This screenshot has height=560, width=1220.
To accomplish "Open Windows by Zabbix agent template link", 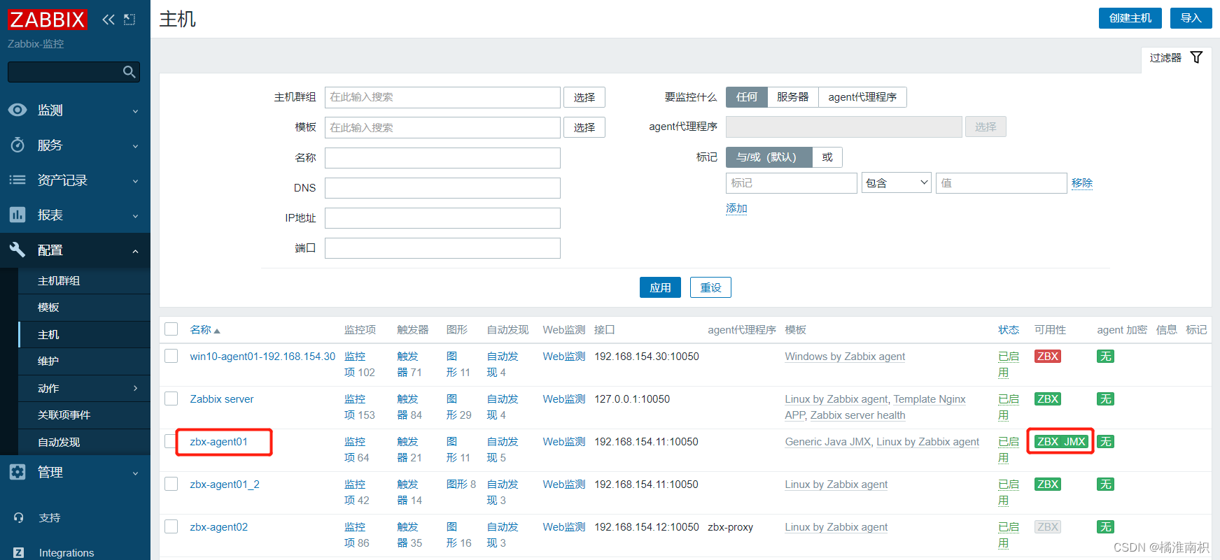I will [845, 357].
